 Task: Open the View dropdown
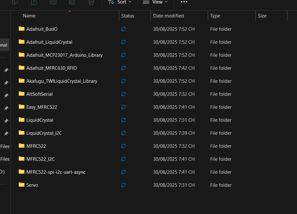(x=155, y=2)
